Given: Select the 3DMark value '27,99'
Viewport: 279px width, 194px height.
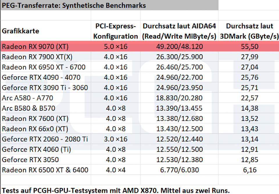Looking at the screenshot, I should click(x=250, y=57).
